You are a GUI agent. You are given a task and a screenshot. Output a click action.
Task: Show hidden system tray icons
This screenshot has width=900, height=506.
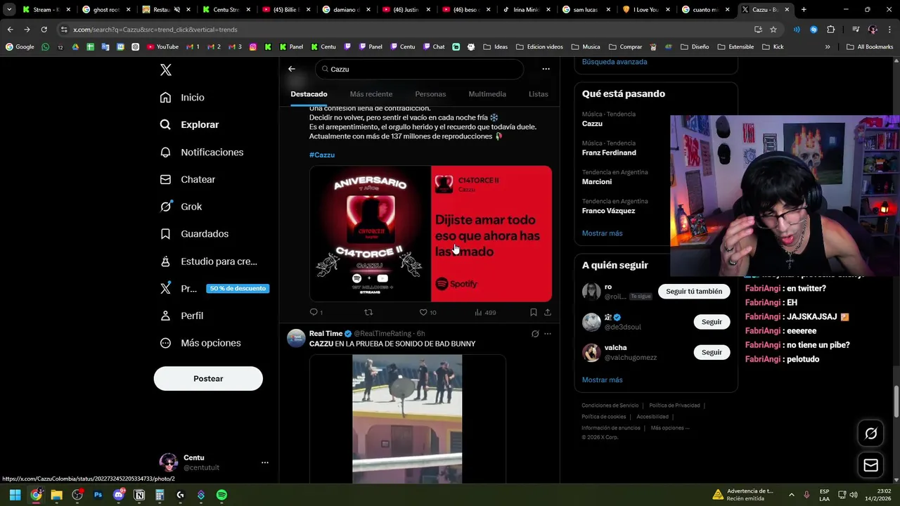pyautogui.click(x=791, y=495)
